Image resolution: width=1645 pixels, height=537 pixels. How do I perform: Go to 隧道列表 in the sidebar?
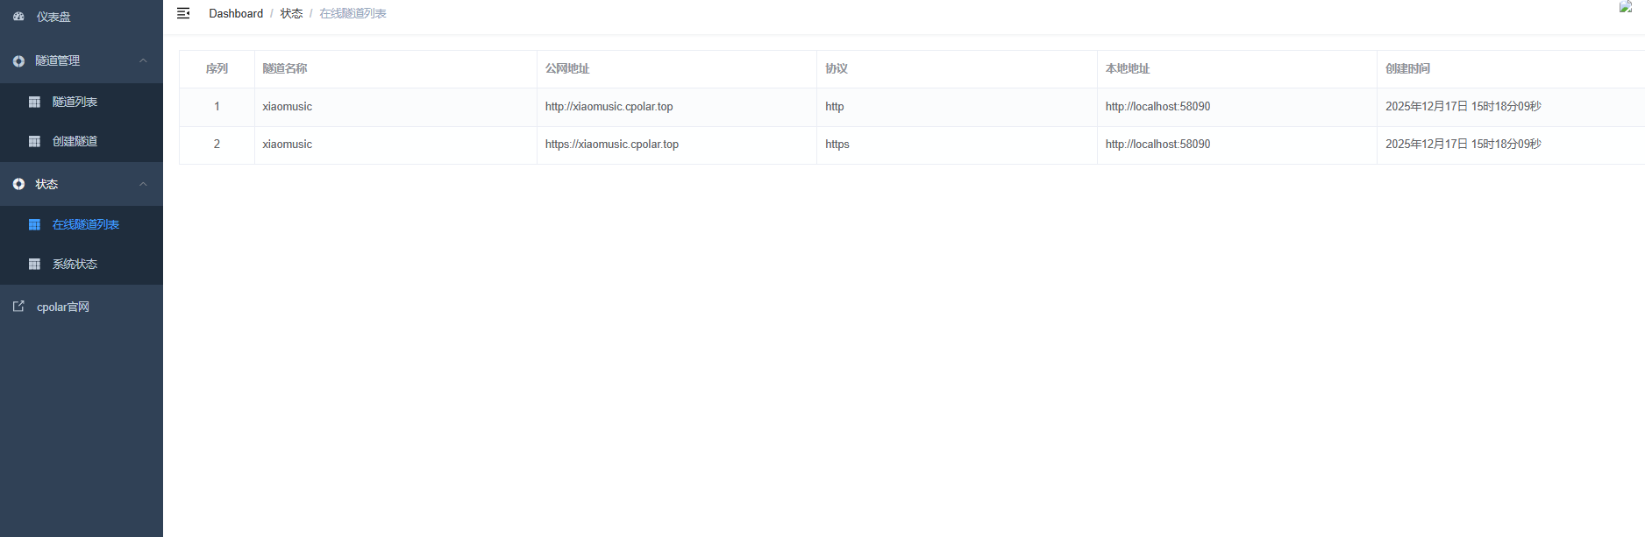[75, 102]
